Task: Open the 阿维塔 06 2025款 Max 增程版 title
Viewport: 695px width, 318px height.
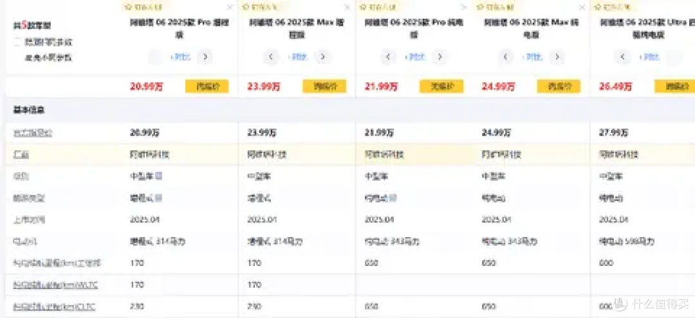Action: tap(297, 28)
